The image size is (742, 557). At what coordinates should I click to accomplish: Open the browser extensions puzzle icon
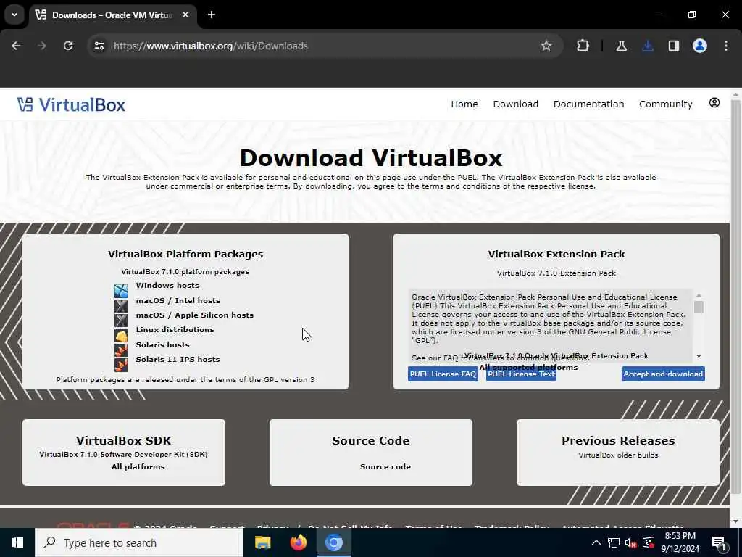583,46
